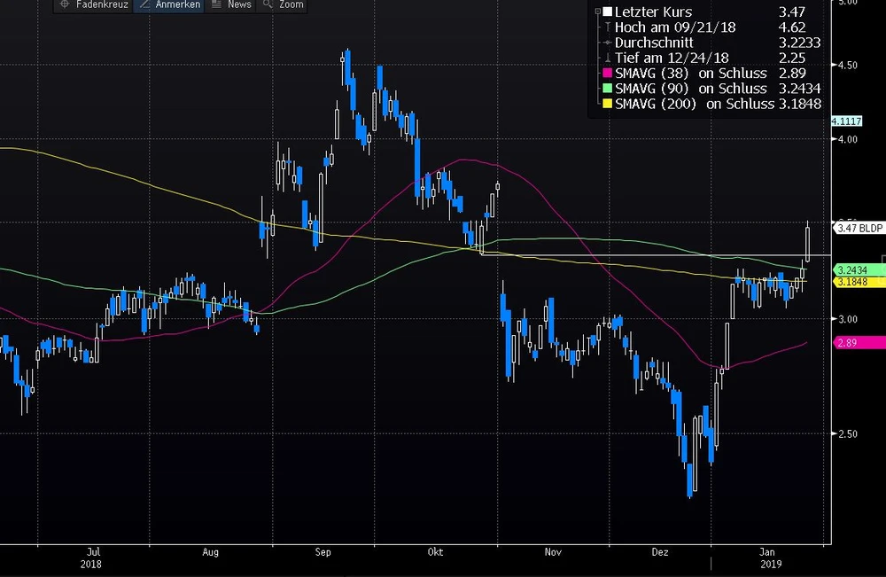Image resolution: width=886 pixels, height=577 pixels.
Task: Click the magenta SMAVG (38) swatch
Action: coord(607,74)
